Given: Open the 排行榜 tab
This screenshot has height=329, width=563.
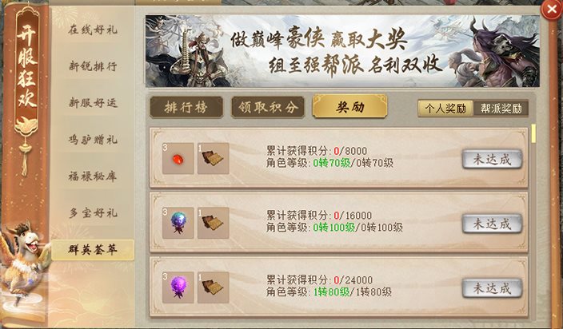Looking at the screenshot, I should [x=186, y=107].
